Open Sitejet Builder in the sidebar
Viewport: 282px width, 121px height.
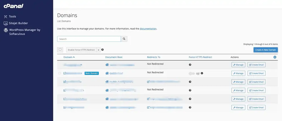pos(16,23)
